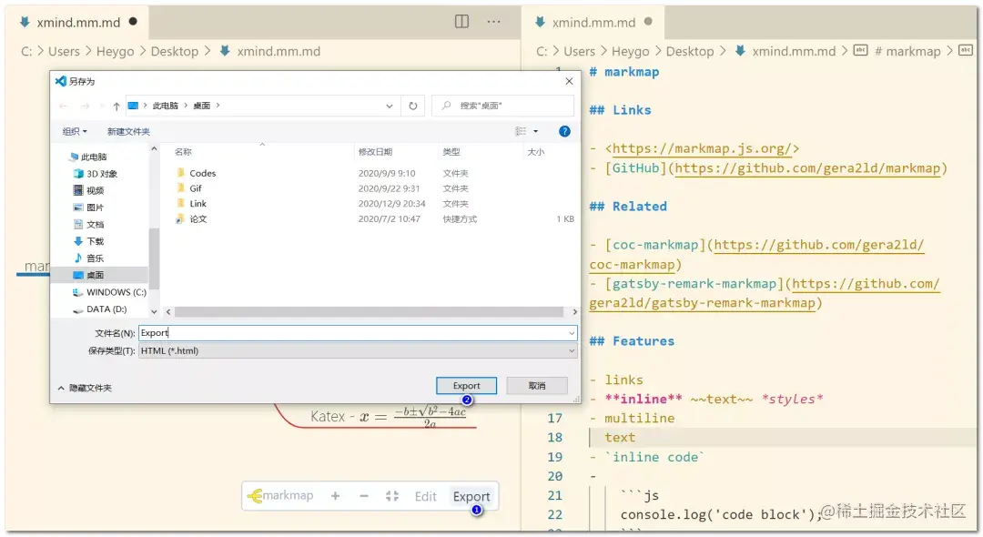
Task: Select the 论文 shortcut
Action: (191, 218)
